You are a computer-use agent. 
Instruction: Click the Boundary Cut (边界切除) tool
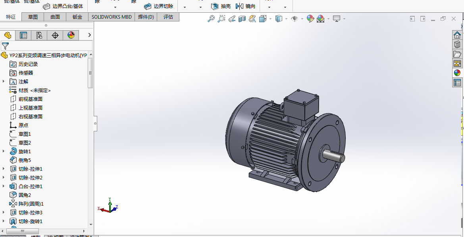(159, 6)
